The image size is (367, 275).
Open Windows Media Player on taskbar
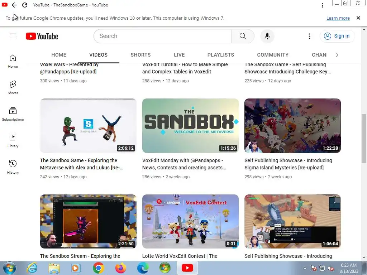pyautogui.click(x=76, y=268)
